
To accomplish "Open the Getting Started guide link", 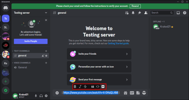I will [118, 43].
